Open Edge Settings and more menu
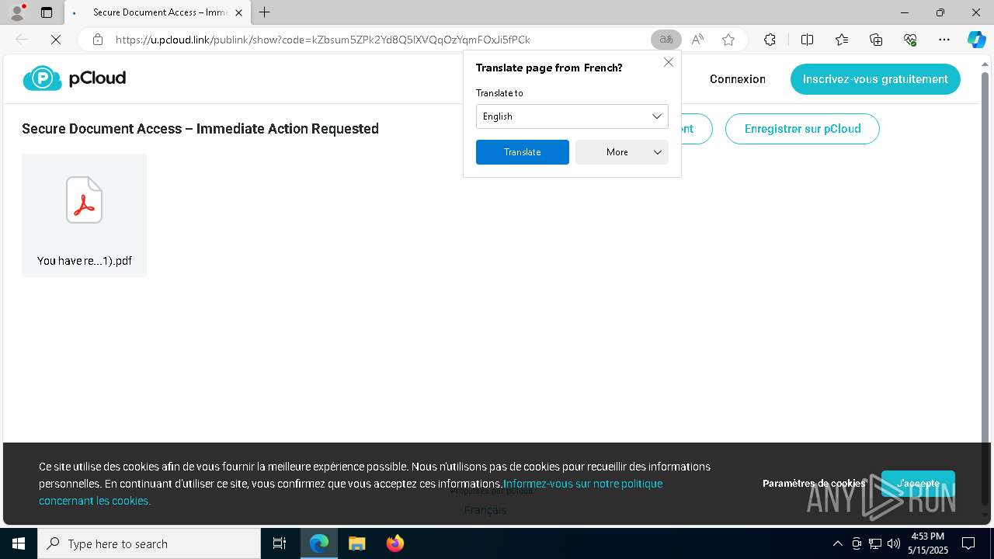 pyautogui.click(x=944, y=40)
